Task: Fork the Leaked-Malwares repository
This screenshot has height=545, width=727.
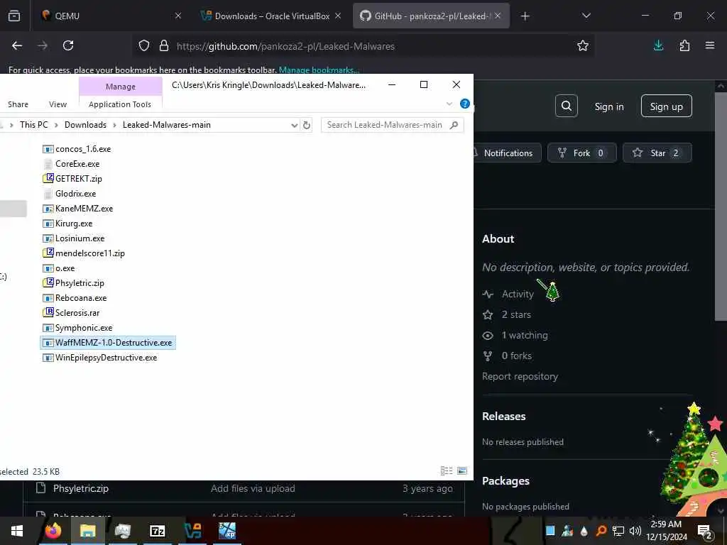Action: coord(581,153)
